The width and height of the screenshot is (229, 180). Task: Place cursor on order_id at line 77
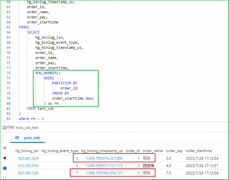tap(69, 88)
